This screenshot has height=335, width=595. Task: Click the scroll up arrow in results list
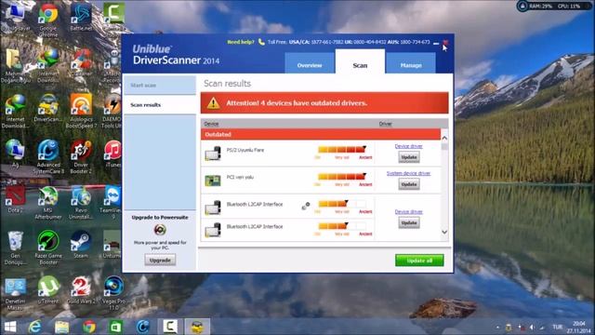(444, 138)
